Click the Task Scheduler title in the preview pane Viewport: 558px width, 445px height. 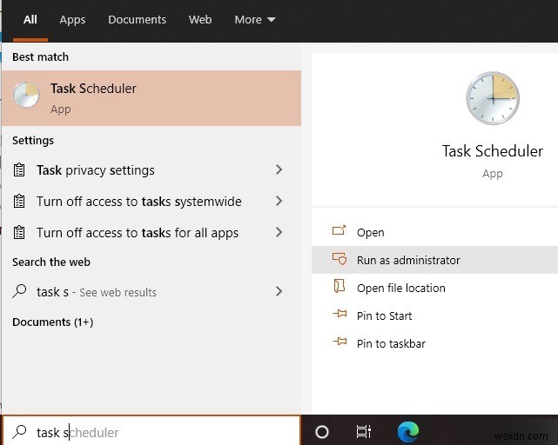(493, 151)
